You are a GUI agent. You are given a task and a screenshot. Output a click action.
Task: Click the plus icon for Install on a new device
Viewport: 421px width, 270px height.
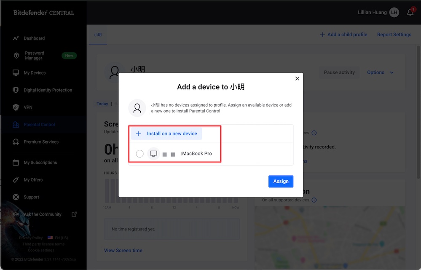coord(138,134)
